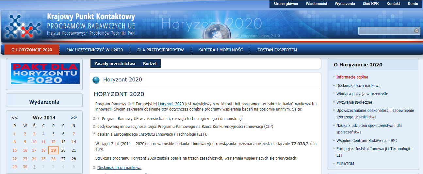Image resolution: width=423 pixels, height=174 pixels.
Task: Open Kontakt in top bar
Action: click(x=393, y=4)
